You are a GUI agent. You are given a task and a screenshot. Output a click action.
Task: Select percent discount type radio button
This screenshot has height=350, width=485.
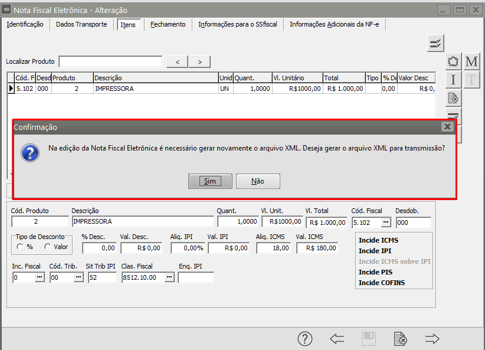[x=20, y=247]
